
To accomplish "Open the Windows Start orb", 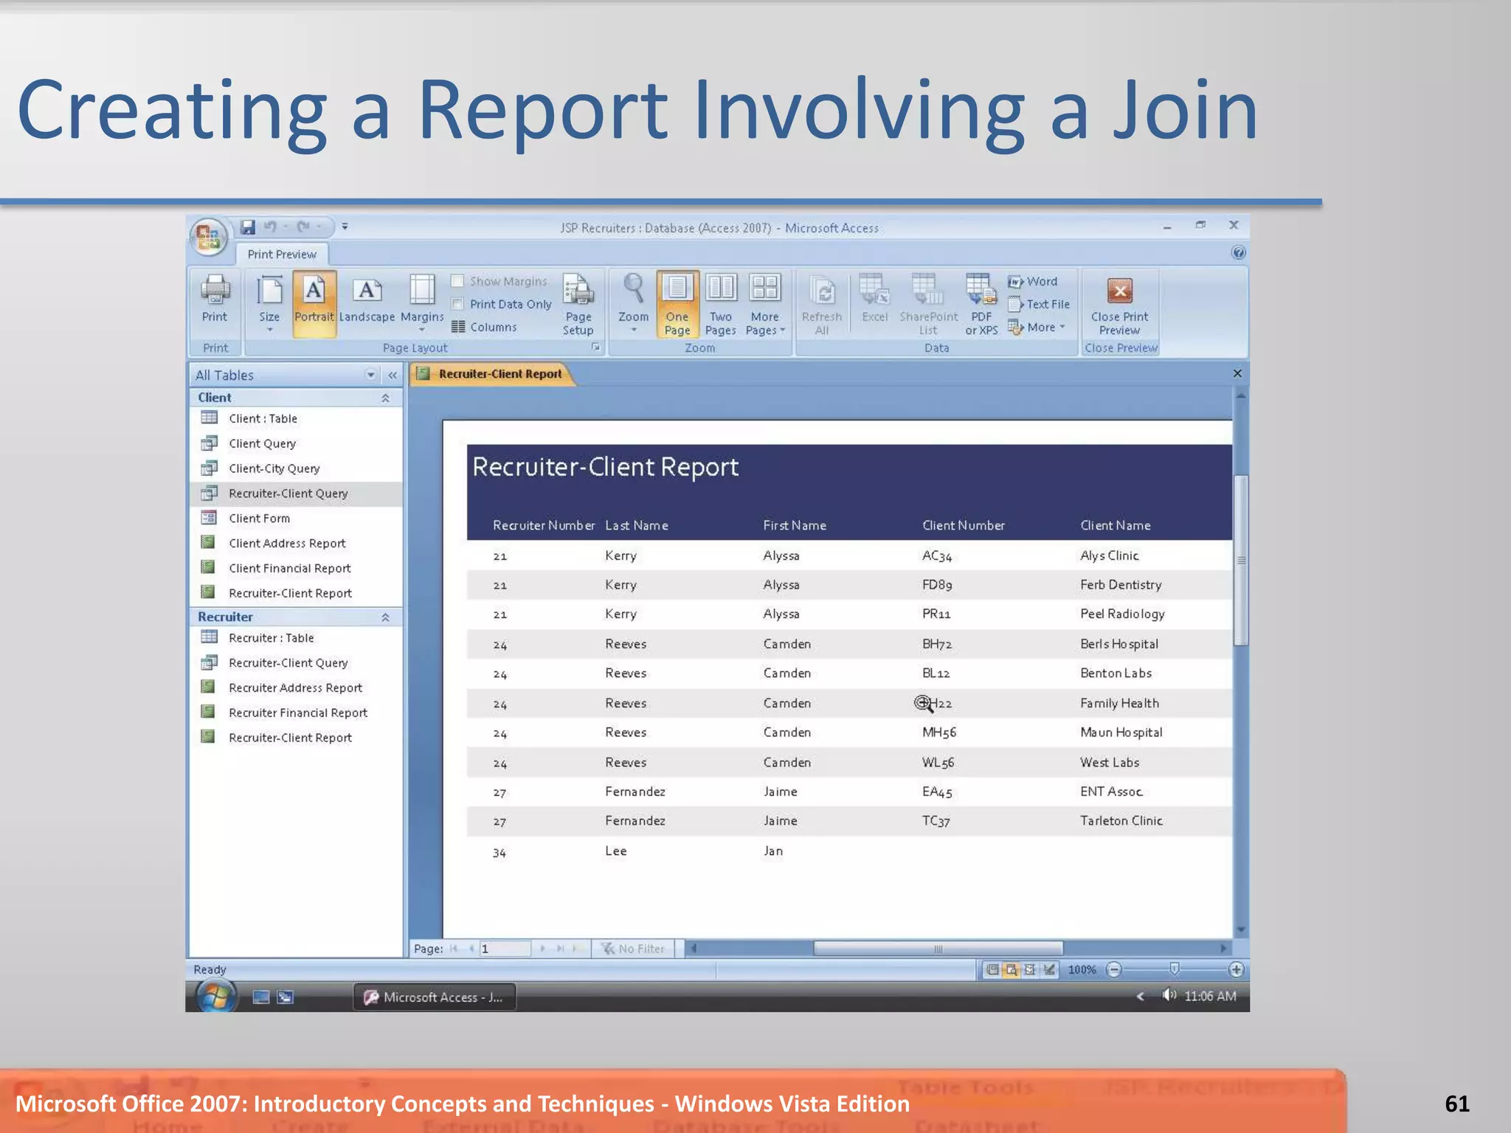I will 215,997.
